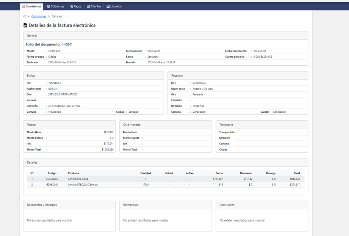This screenshot has height=236, width=349.
Task: Click the Clientes people icon in navbar
Action: click(88, 6)
